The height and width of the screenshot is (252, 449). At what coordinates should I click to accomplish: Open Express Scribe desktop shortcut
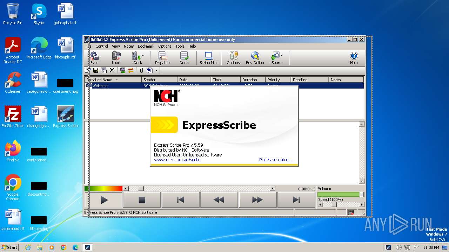pos(65,117)
